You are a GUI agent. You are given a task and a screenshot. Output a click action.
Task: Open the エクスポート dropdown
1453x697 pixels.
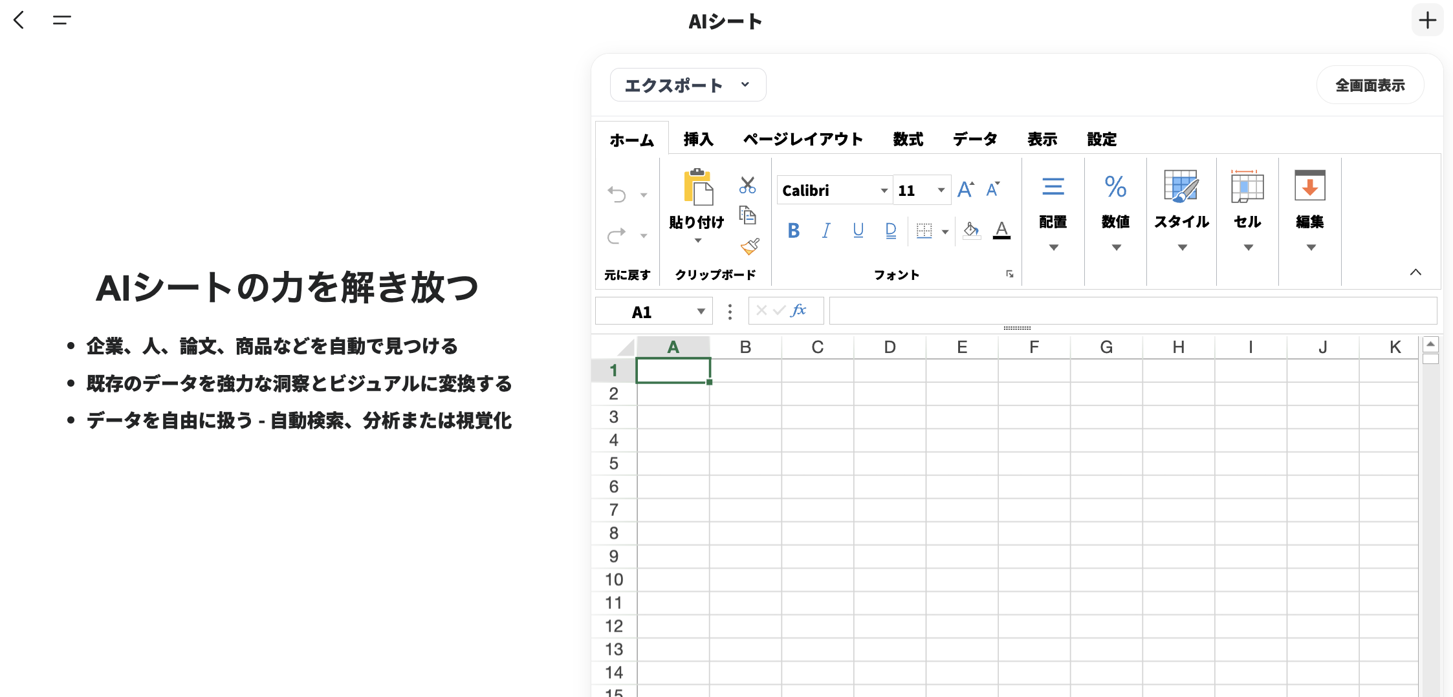(688, 85)
